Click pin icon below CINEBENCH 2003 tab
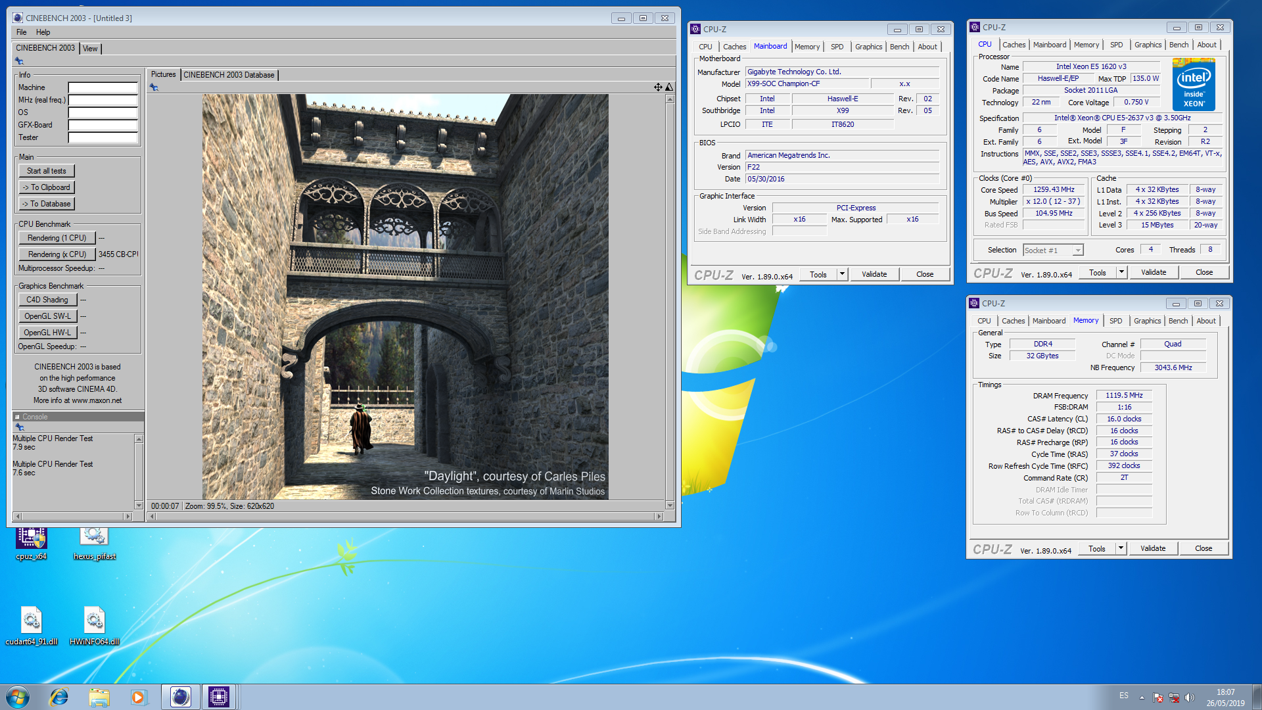Screen dimensions: 1262x710 (x=19, y=61)
